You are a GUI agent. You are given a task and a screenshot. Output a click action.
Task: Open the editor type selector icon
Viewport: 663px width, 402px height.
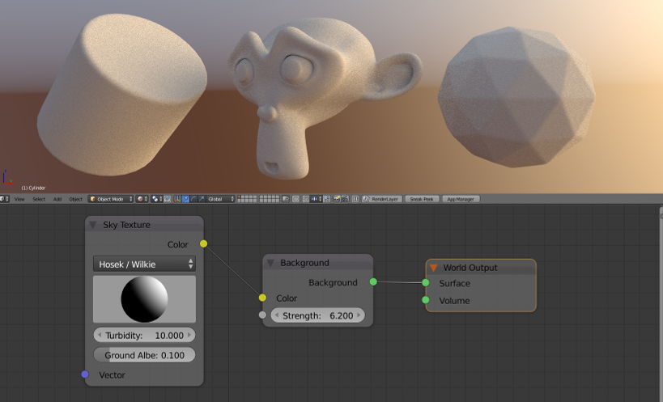pyautogui.click(x=4, y=199)
